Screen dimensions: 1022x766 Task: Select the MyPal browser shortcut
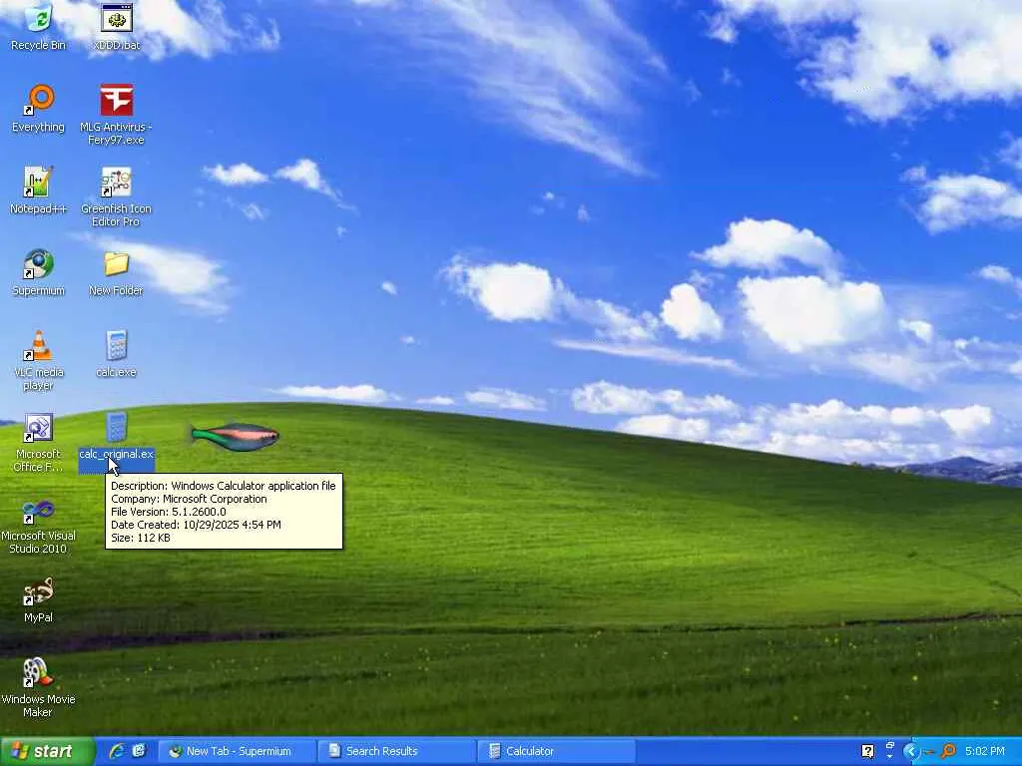point(39,590)
